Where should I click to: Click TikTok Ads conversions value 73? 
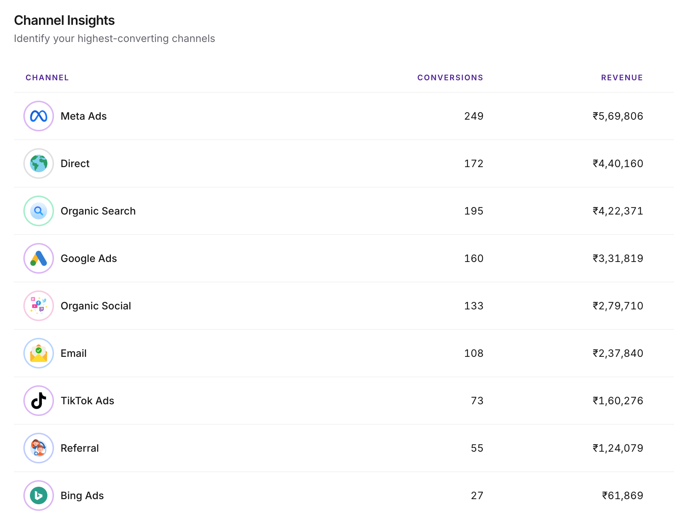coord(477,401)
